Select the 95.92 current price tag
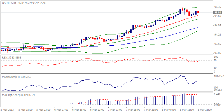This screenshot has width=224, height=112. (218, 13)
